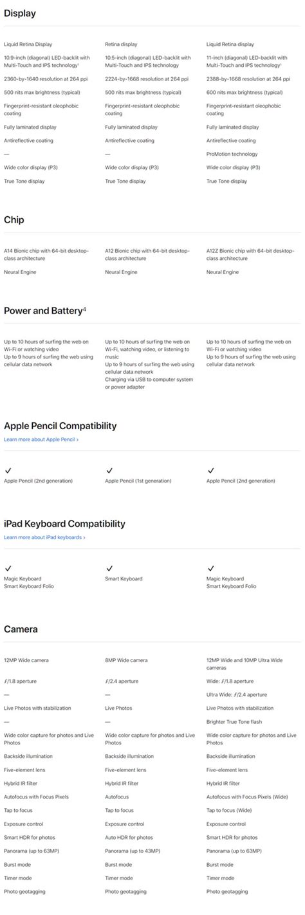Click the 2360-by-1640 resolution text
Viewport: 305px width, 915px height.
[x=45, y=79]
